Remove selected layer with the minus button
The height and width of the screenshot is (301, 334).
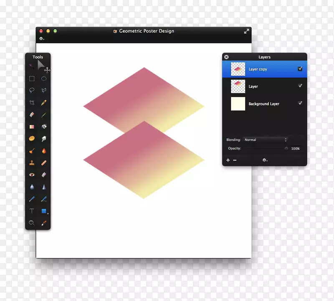(x=235, y=160)
